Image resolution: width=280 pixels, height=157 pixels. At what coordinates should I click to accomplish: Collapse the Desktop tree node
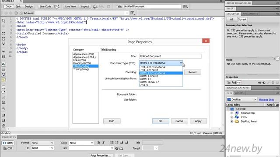[x=228, y=109]
